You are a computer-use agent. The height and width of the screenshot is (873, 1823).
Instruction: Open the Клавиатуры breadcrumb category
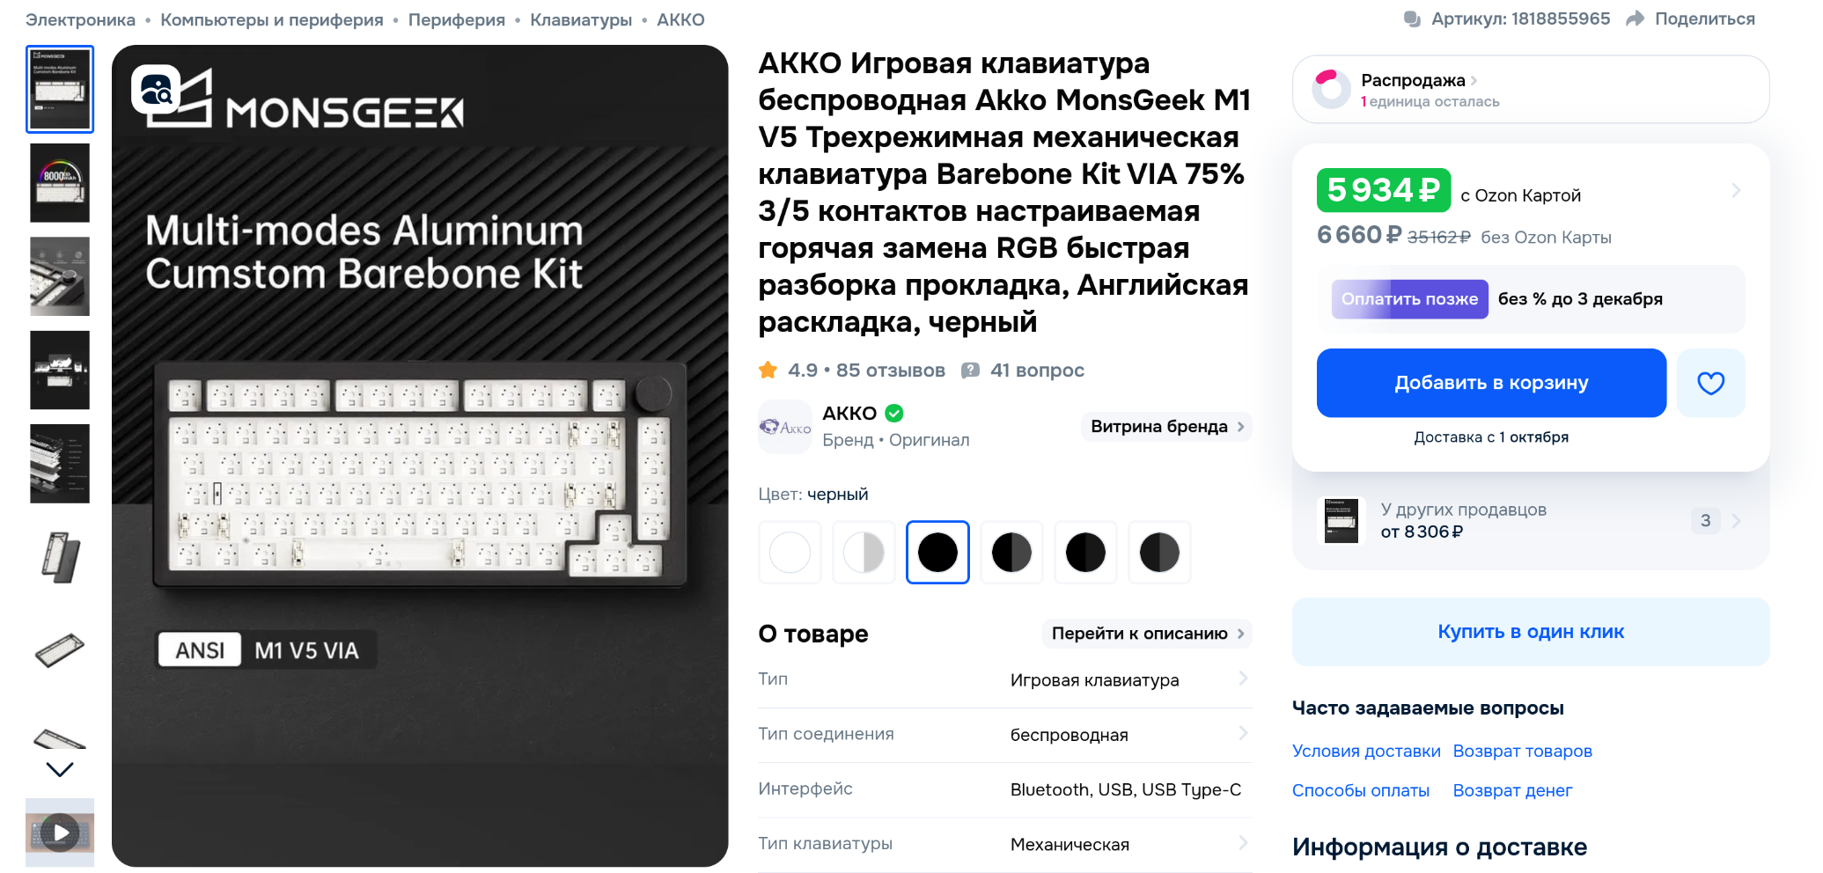pyautogui.click(x=581, y=19)
